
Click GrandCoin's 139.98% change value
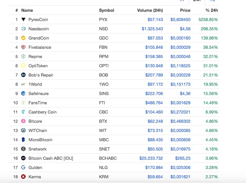[x=209, y=38]
